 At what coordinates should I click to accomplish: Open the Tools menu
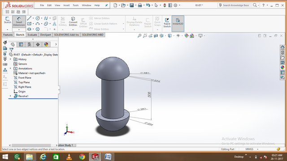(76, 5)
